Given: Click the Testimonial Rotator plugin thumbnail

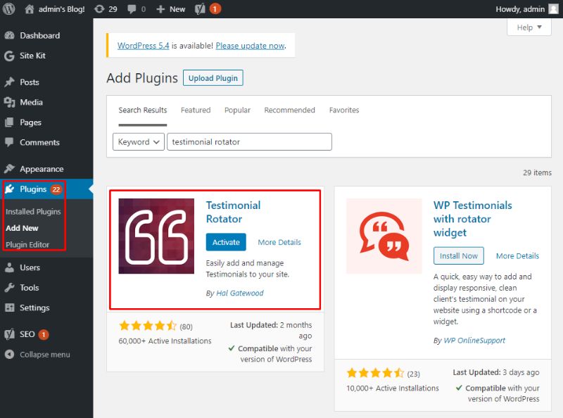Looking at the screenshot, I should pos(156,236).
